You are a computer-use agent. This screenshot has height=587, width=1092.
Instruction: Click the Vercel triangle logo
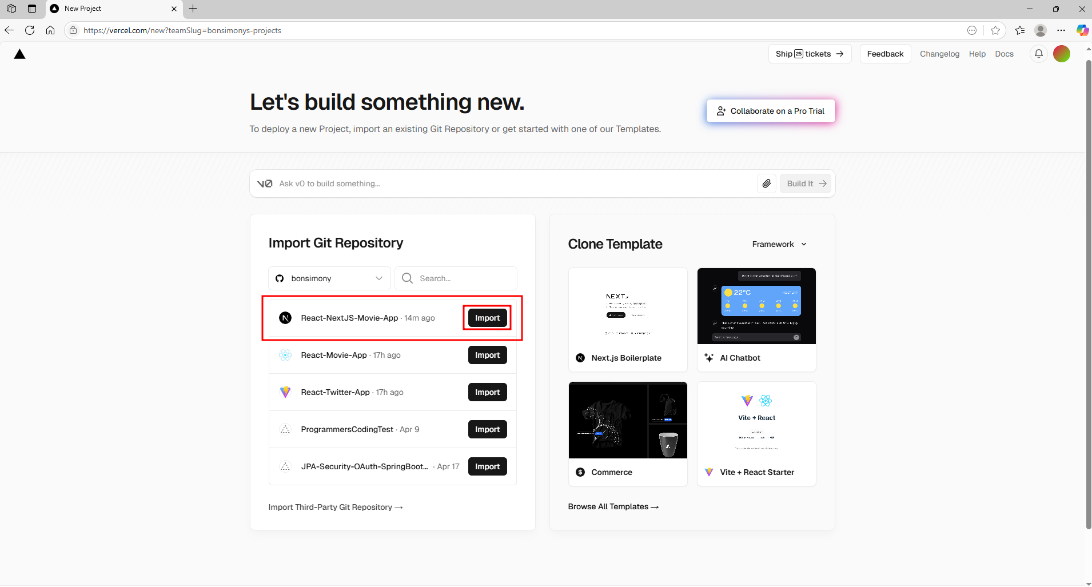click(x=19, y=54)
